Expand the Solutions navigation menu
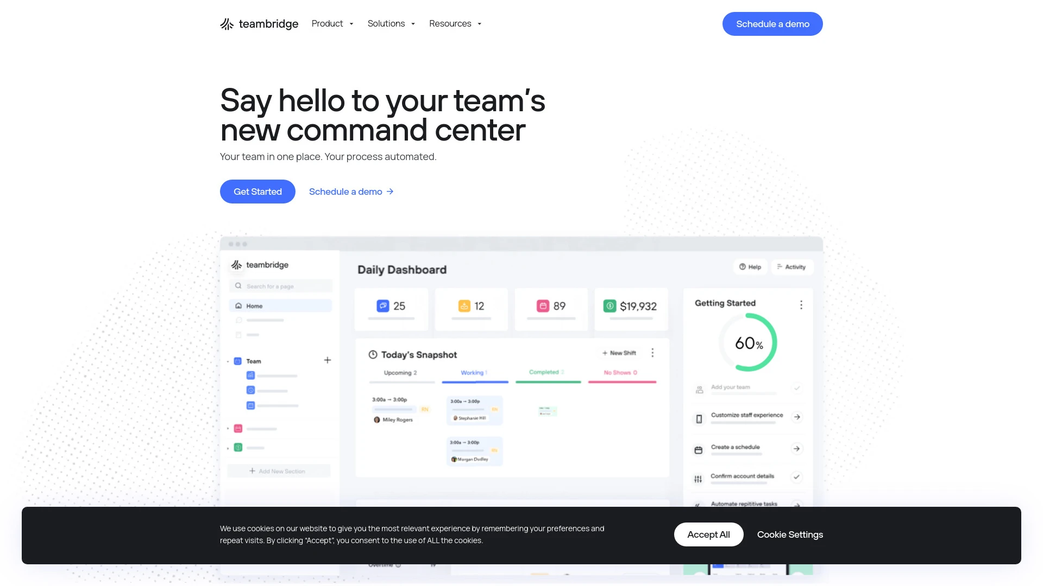The width and height of the screenshot is (1043, 586). (x=392, y=24)
